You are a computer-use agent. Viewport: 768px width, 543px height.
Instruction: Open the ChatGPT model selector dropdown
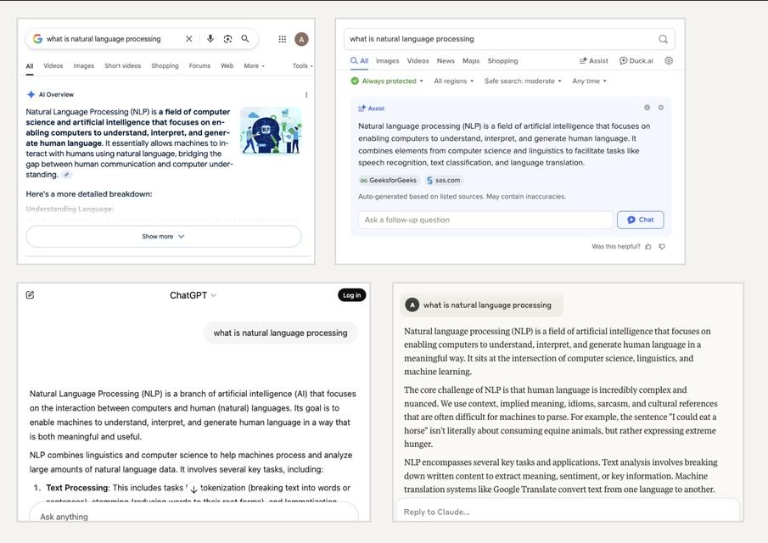193,295
